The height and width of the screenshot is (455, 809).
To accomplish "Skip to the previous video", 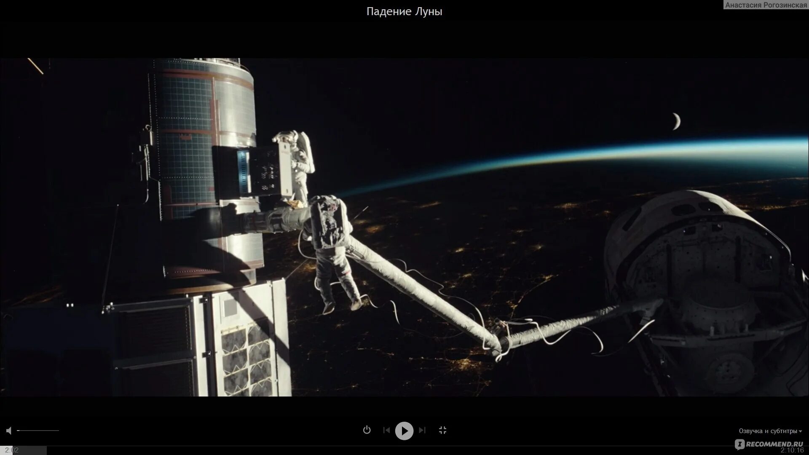I will click(386, 430).
